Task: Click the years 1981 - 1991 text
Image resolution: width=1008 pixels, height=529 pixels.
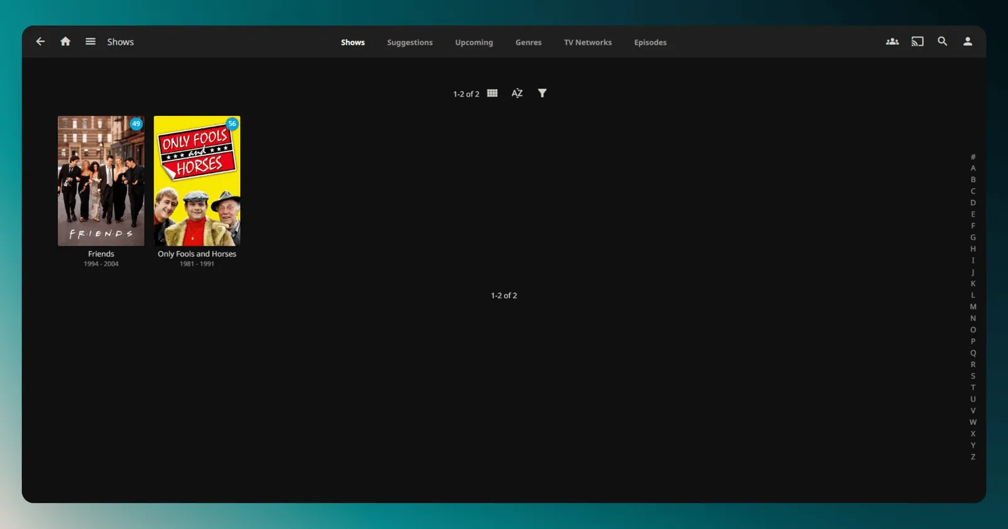Action: (x=197, y=264)
